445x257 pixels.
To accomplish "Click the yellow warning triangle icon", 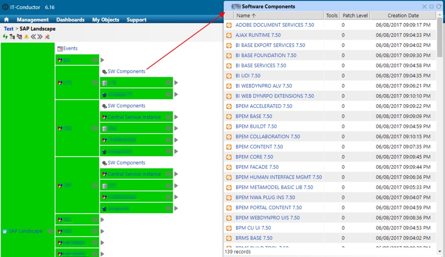I will point(26,37).
